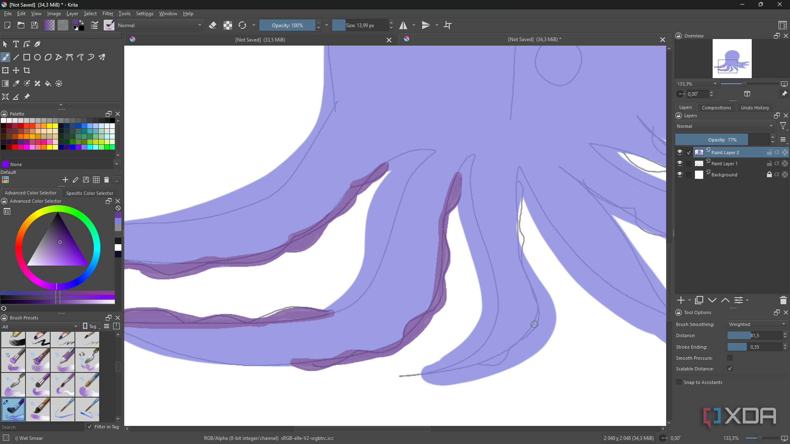Select the Fill bucket tool
790x444 pixels.
pos(48,83)
